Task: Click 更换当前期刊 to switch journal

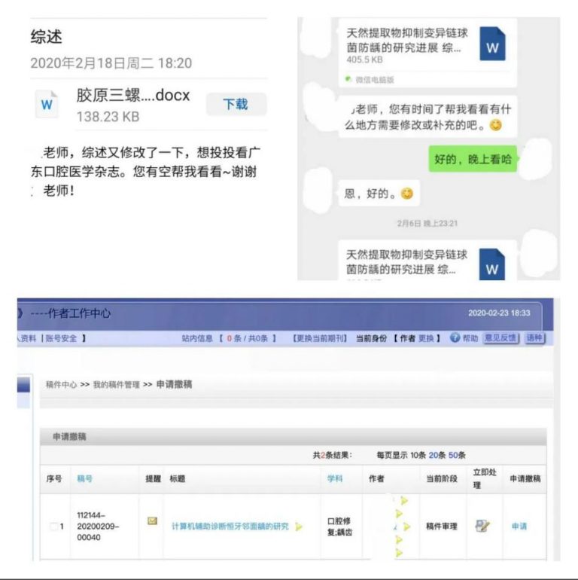Action: click(320, 338)
